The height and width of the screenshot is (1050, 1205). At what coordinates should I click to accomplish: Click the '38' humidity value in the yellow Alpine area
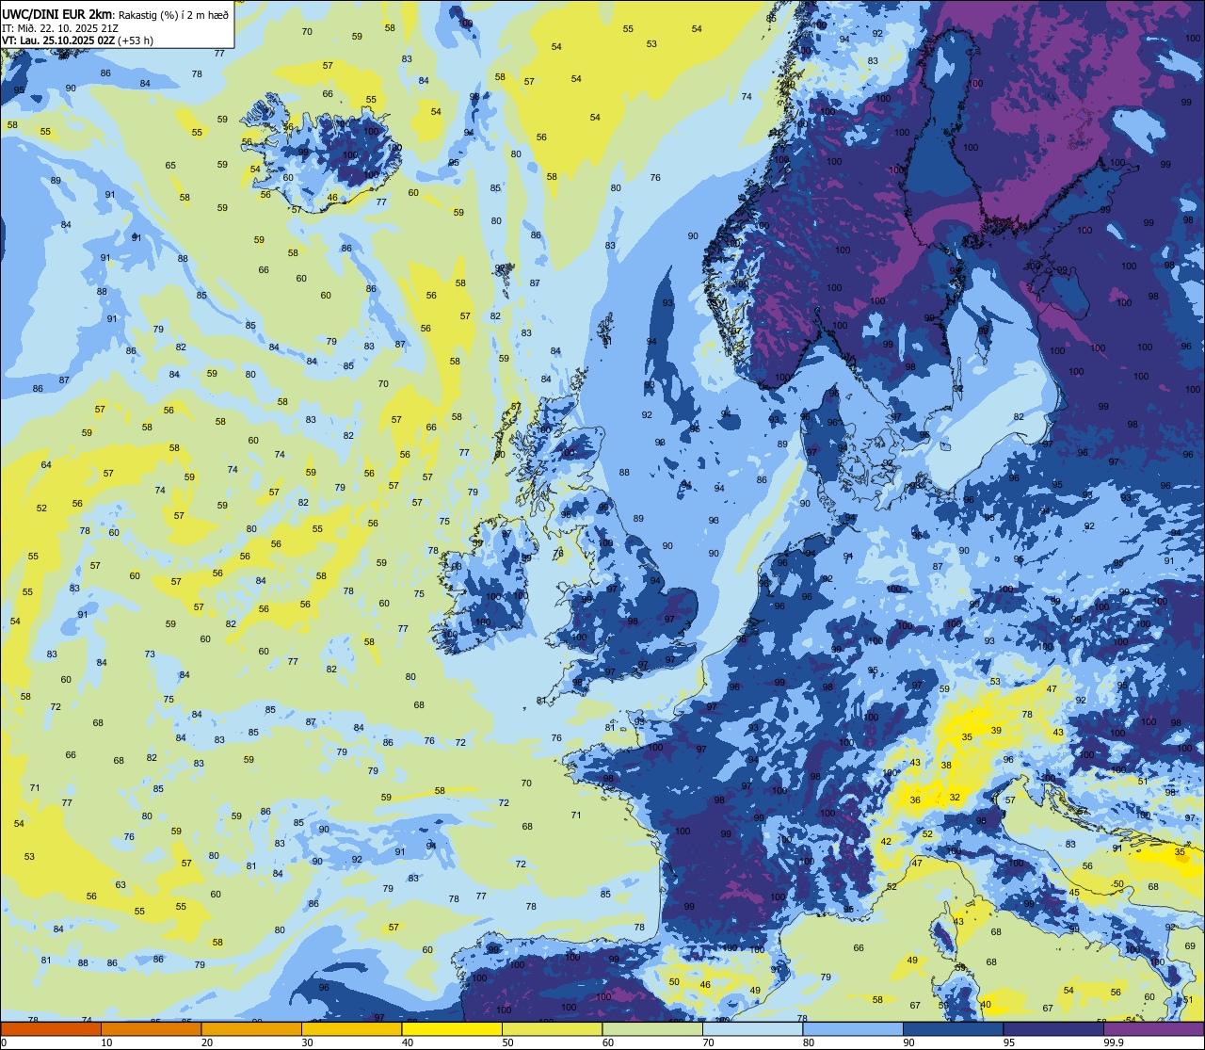(x=946, y=765)
